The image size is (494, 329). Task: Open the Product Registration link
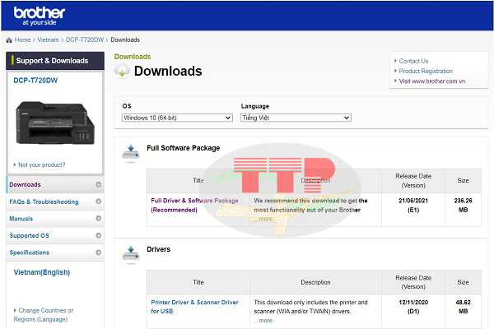pyautogui.click(x=426, y=72)
